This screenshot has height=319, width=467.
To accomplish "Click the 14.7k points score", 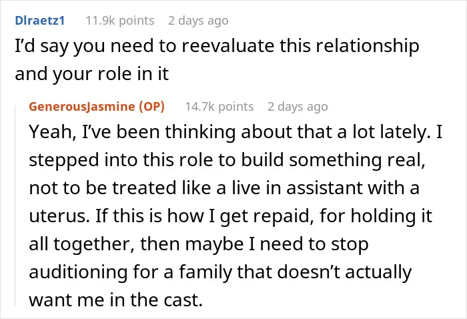I will point(219,106).
